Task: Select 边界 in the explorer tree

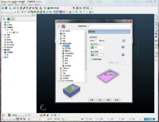Action: pyautogui.click(x=8, y=37)
